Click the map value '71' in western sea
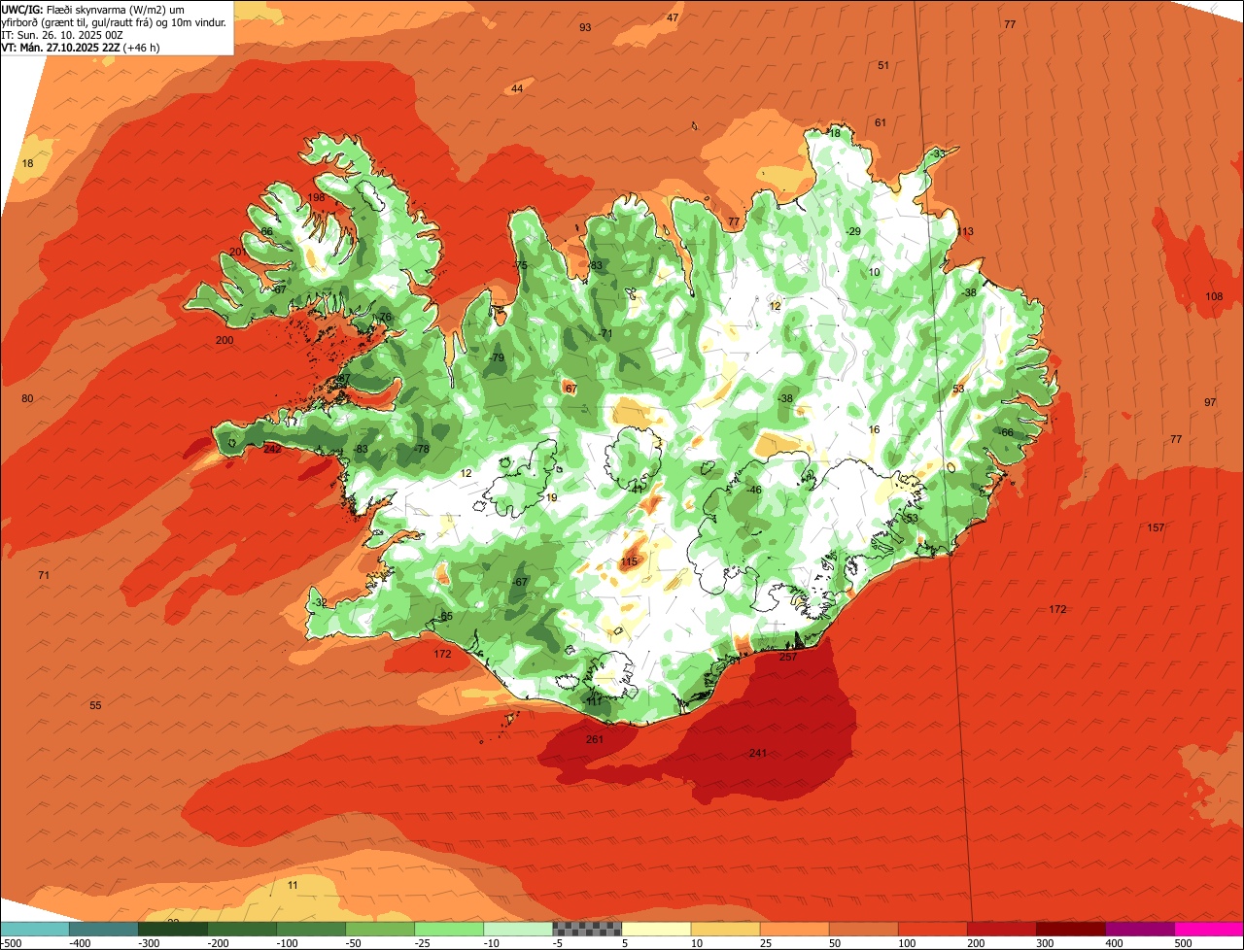Screen dimensions: 1244x950 (44, 575)
